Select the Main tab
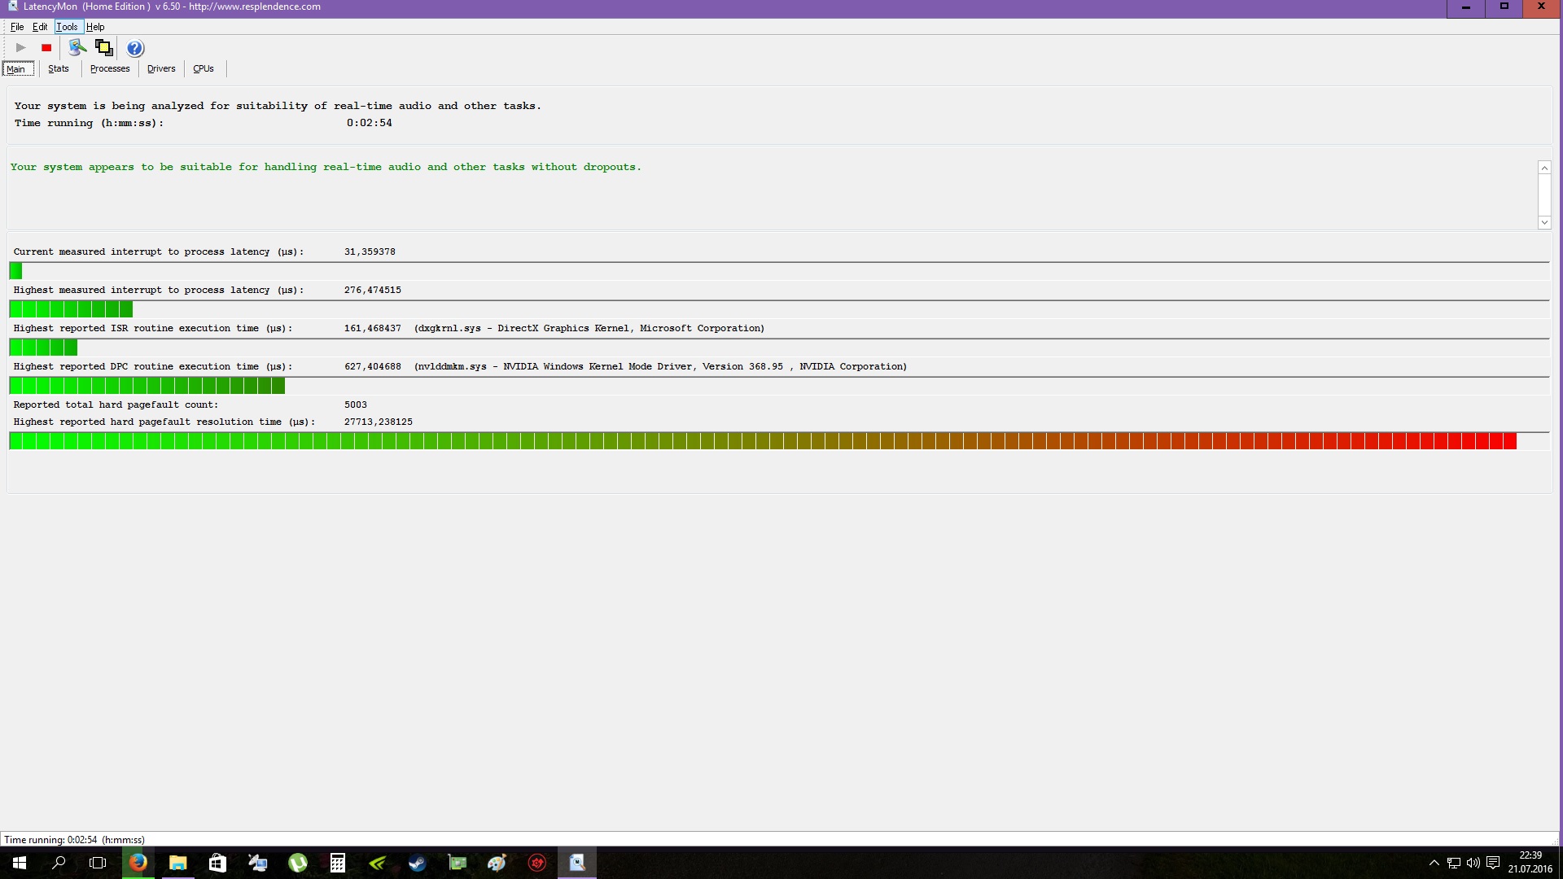Image resolution: width=1563 pixels, height=879 pixels. [x=18, y=69]
